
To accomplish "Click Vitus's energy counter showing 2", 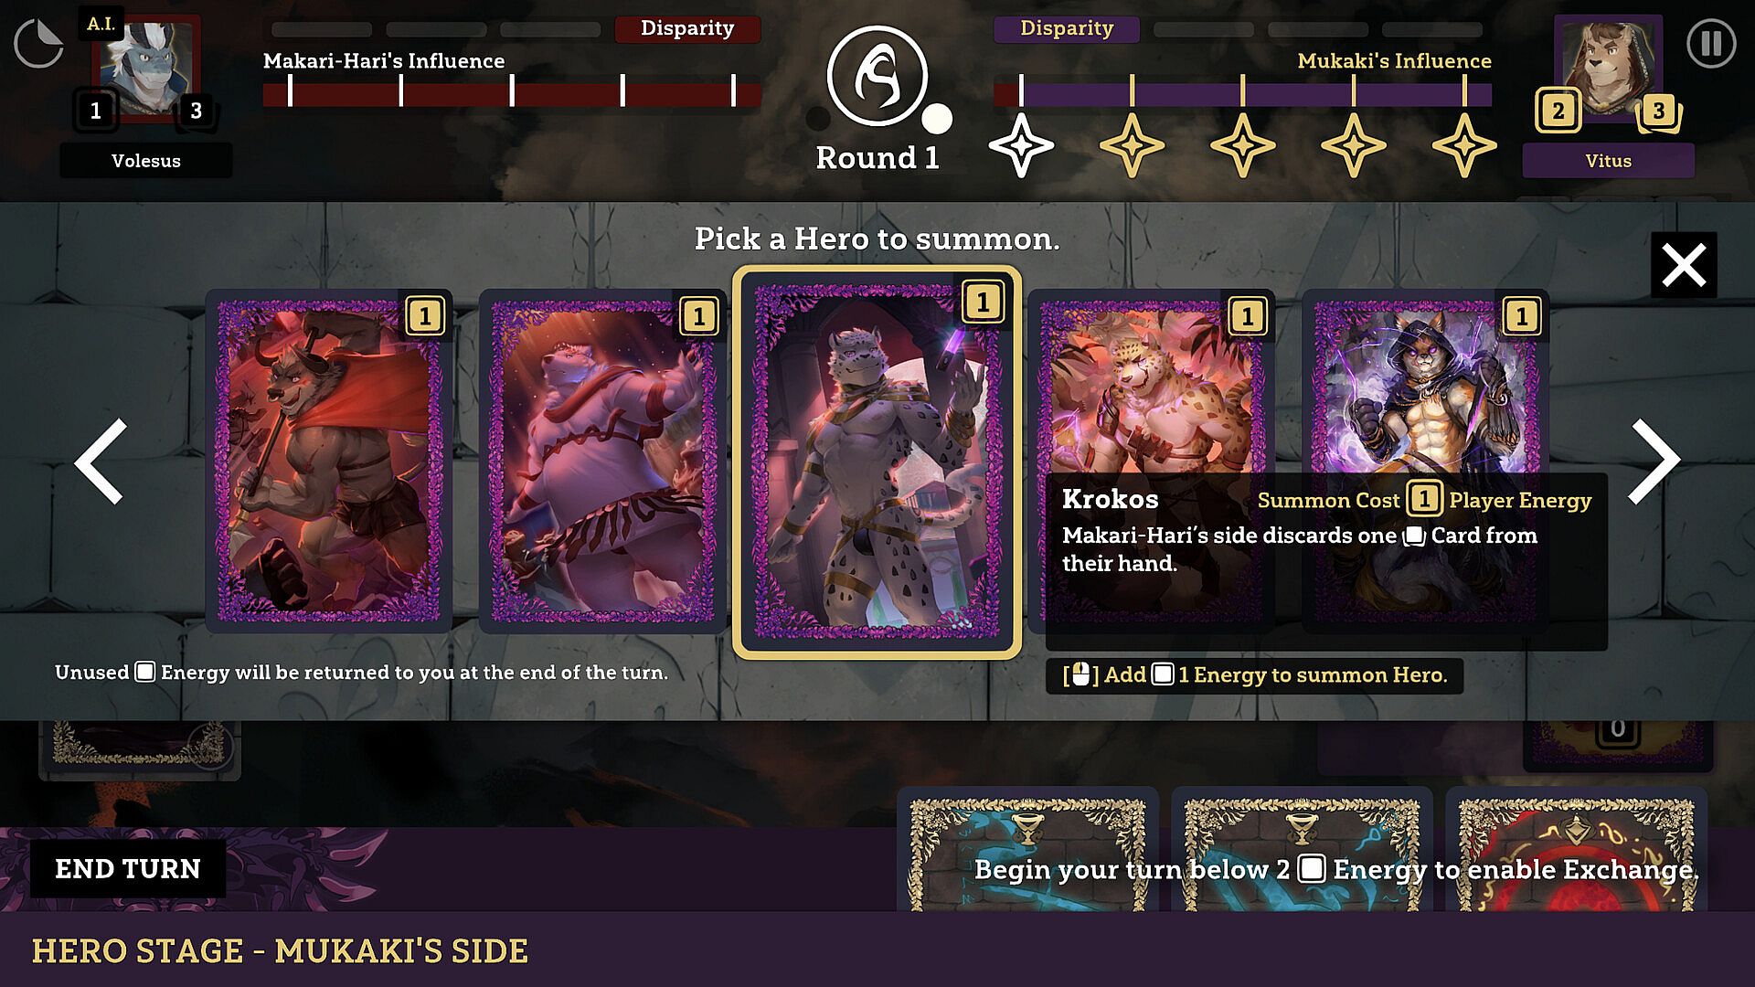I will pyautogui.click(x=1558, y=111).
